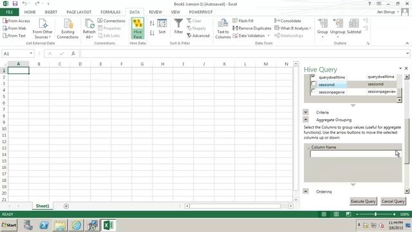Expand the Ordering section
This screenshot has width=412, height=232.
(x=306, y=191)
